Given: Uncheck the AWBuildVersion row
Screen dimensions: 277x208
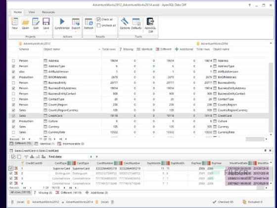Looking at the screenshot, I should click(x=13, y=72).
